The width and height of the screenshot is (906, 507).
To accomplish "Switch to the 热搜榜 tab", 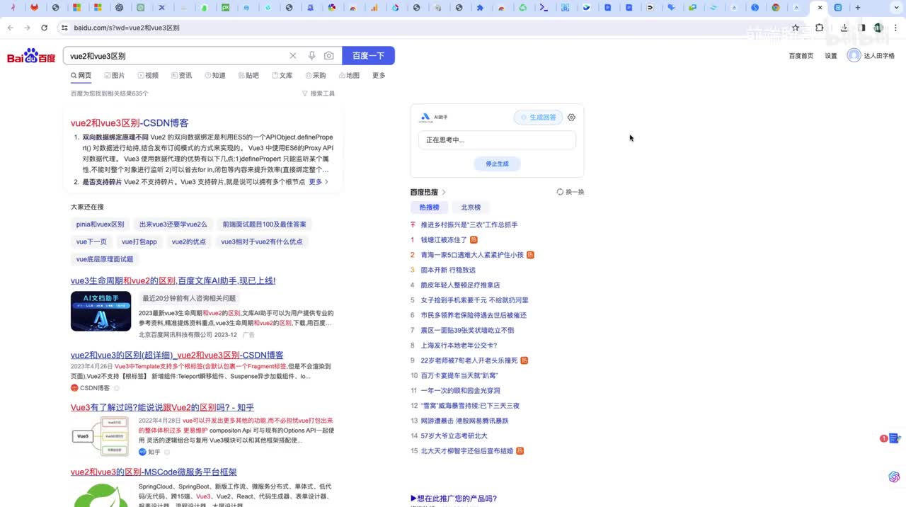I will [429, 207].
